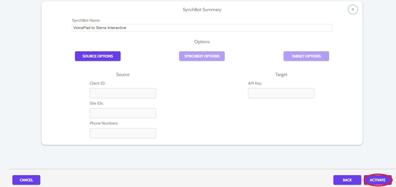
Task: Click the Phone Numbers label
Action: click(x=104, y=123)
